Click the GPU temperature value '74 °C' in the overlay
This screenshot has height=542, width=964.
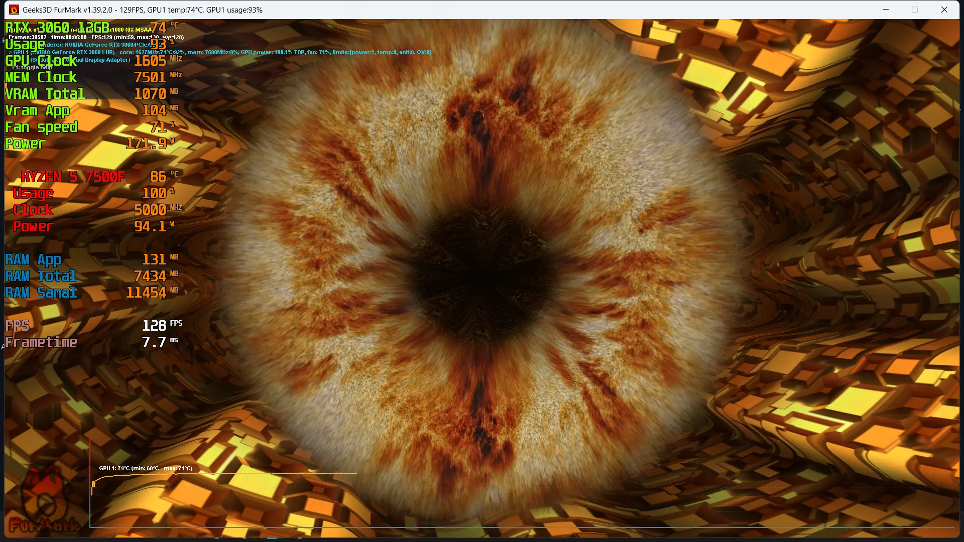[164, 27]
